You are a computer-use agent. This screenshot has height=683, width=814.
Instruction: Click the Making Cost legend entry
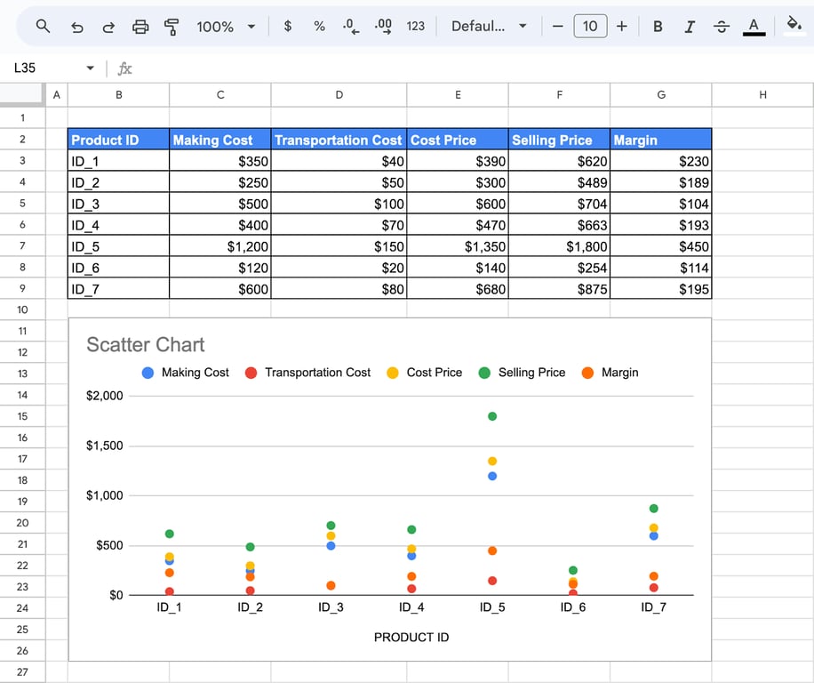point(186,373)
